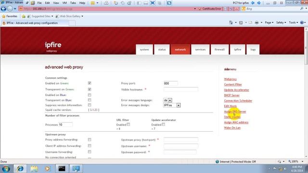
Task: Click the Visible hostname input field
Action: pos(181,90)
